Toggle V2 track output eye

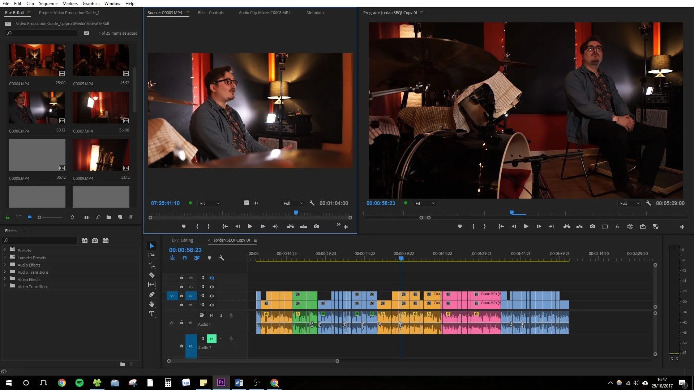point(212,296)
